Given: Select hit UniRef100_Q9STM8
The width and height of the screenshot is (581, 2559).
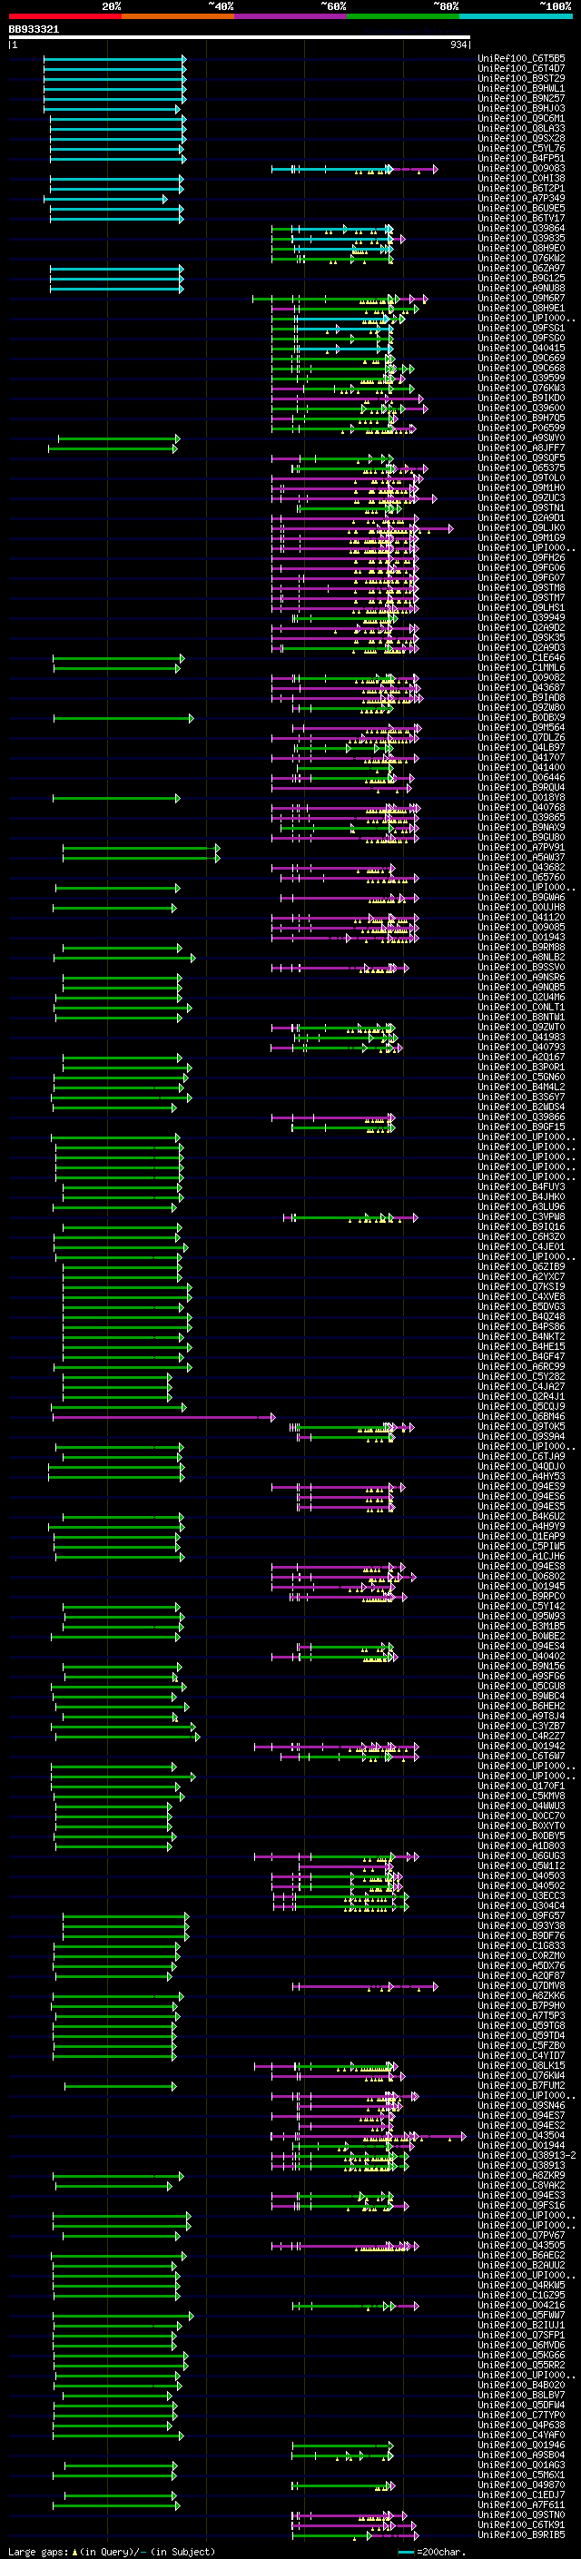Looking at the screenshot, I should click(x=521, y=588).
